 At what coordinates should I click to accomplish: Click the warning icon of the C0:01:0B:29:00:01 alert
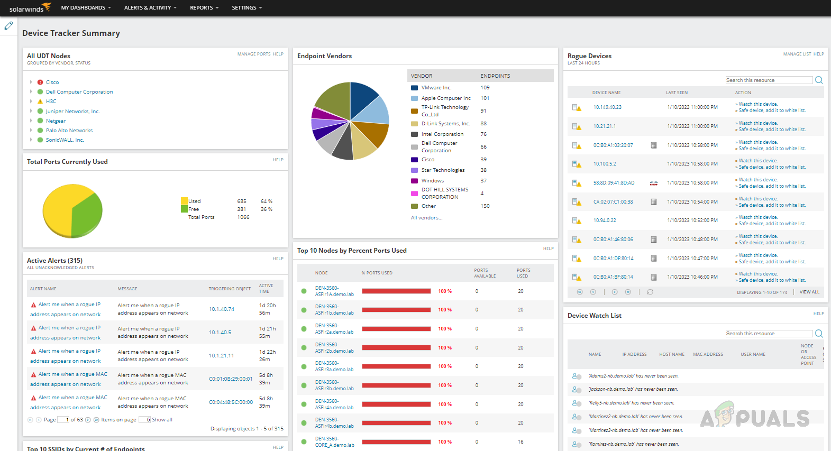33,375
